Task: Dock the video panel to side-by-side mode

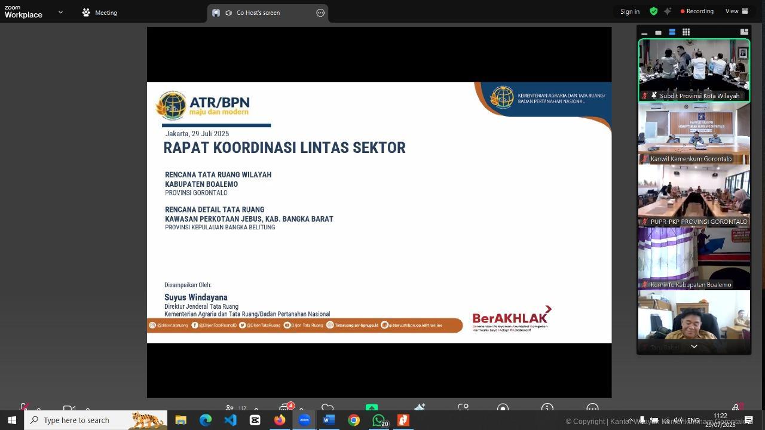Action: pos(744,32)
